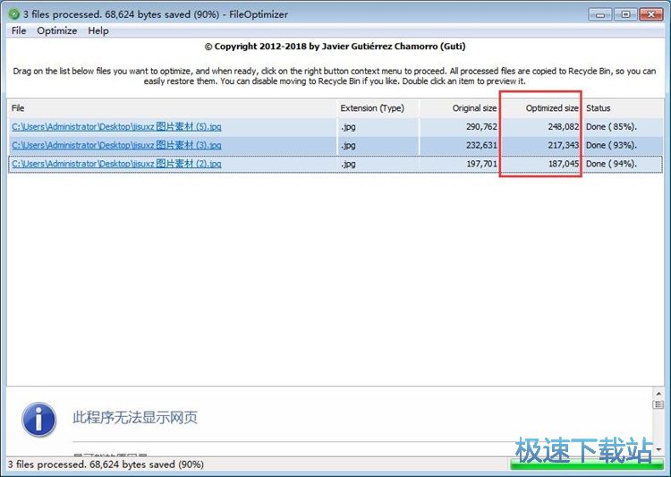Select optimized size value 217,343

563,145
